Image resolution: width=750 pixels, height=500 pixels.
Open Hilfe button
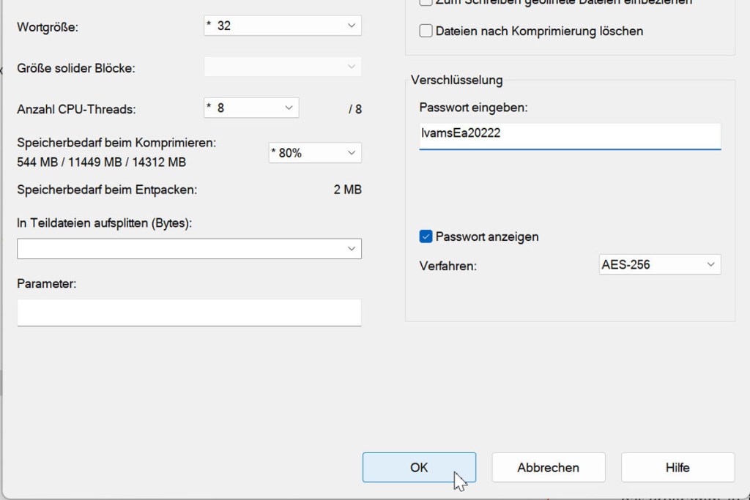[x=677, y=468]
